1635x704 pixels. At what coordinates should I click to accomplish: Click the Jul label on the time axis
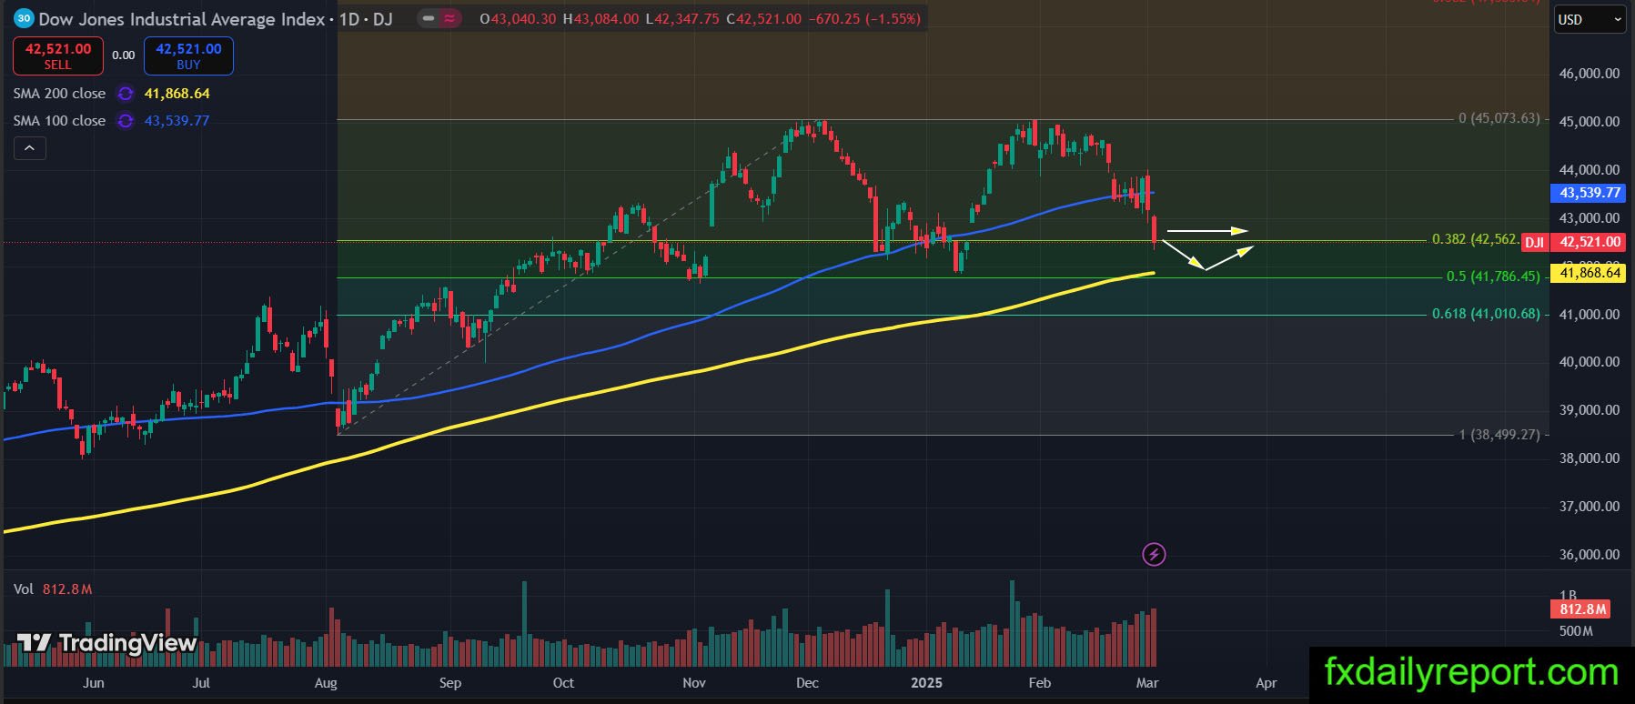(x=201, y=683)
